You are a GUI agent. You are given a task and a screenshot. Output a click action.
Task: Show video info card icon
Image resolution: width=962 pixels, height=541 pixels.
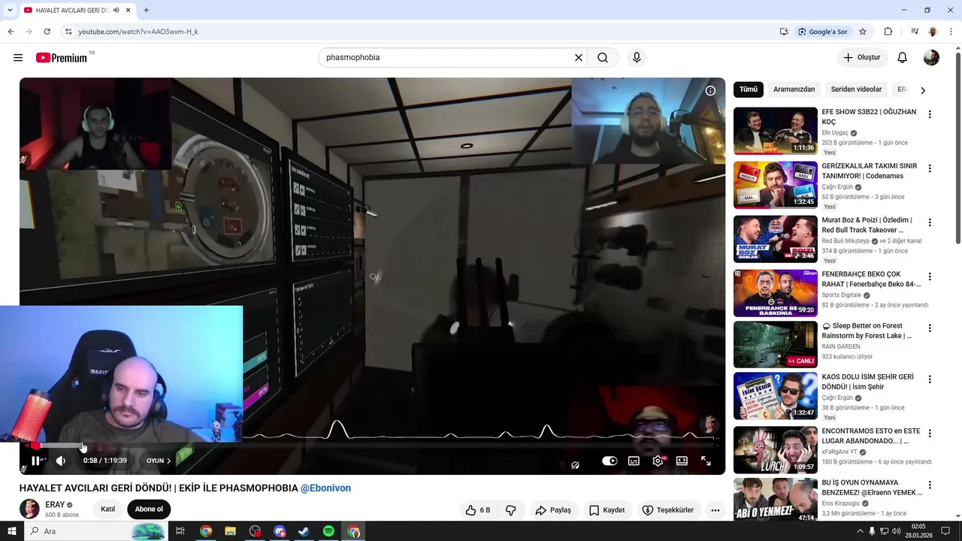click(x=710, y=91)
